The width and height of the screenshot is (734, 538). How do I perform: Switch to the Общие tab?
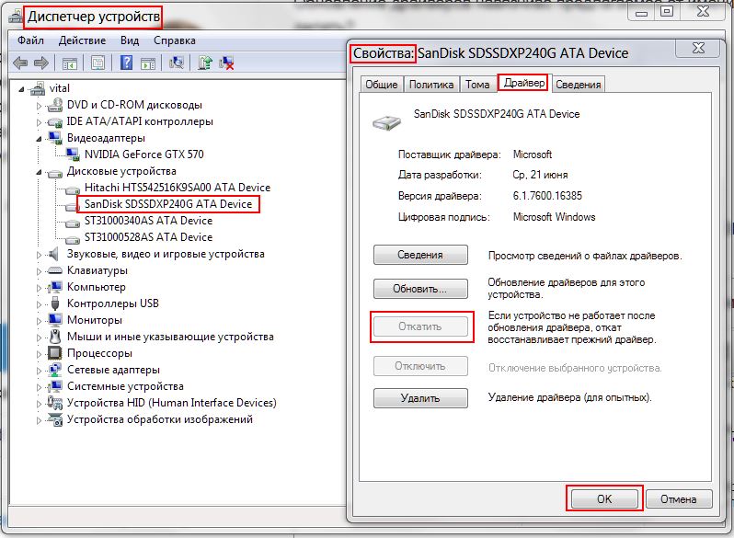pyautogui.click(x=382, y=85)
